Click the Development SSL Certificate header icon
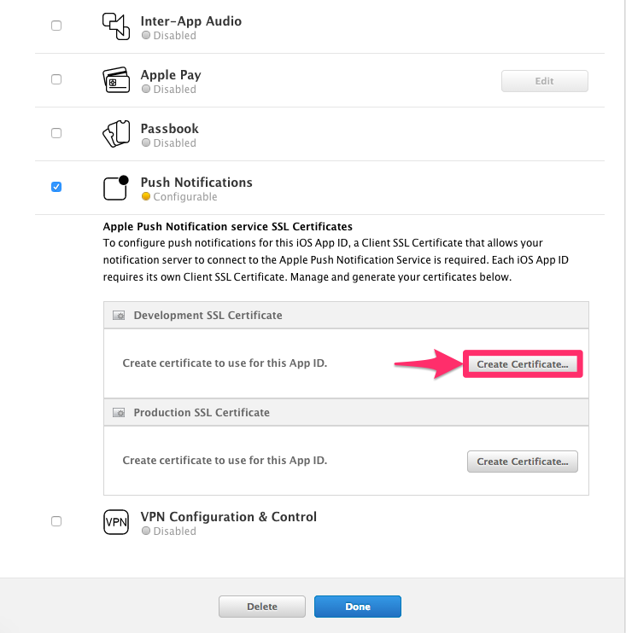Viewport: 626px width, 633px height. 119,316
